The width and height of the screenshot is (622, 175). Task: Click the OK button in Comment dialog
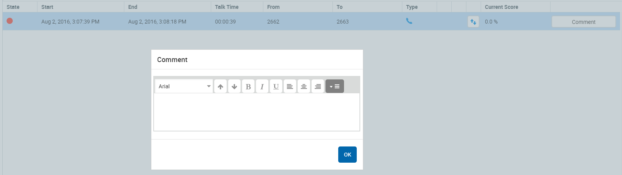coord(347,155)
